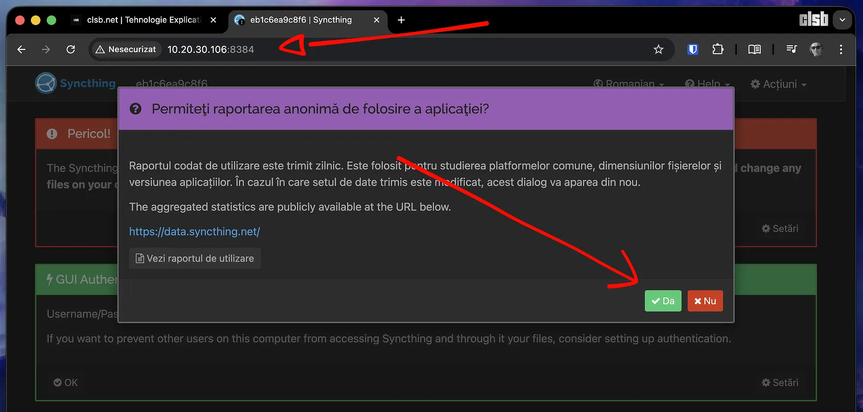
Task: Go back using the browser back arrow
Action: point(21,49)
